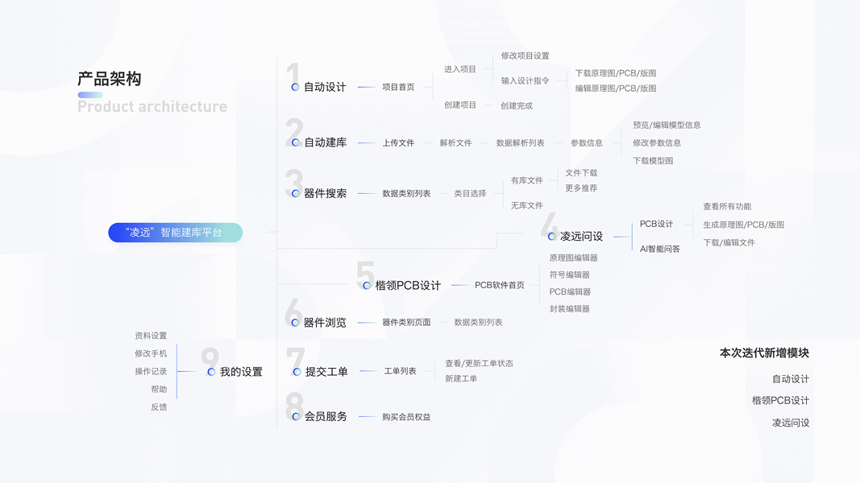Click the 无库文件 node

tap(526, 205)
